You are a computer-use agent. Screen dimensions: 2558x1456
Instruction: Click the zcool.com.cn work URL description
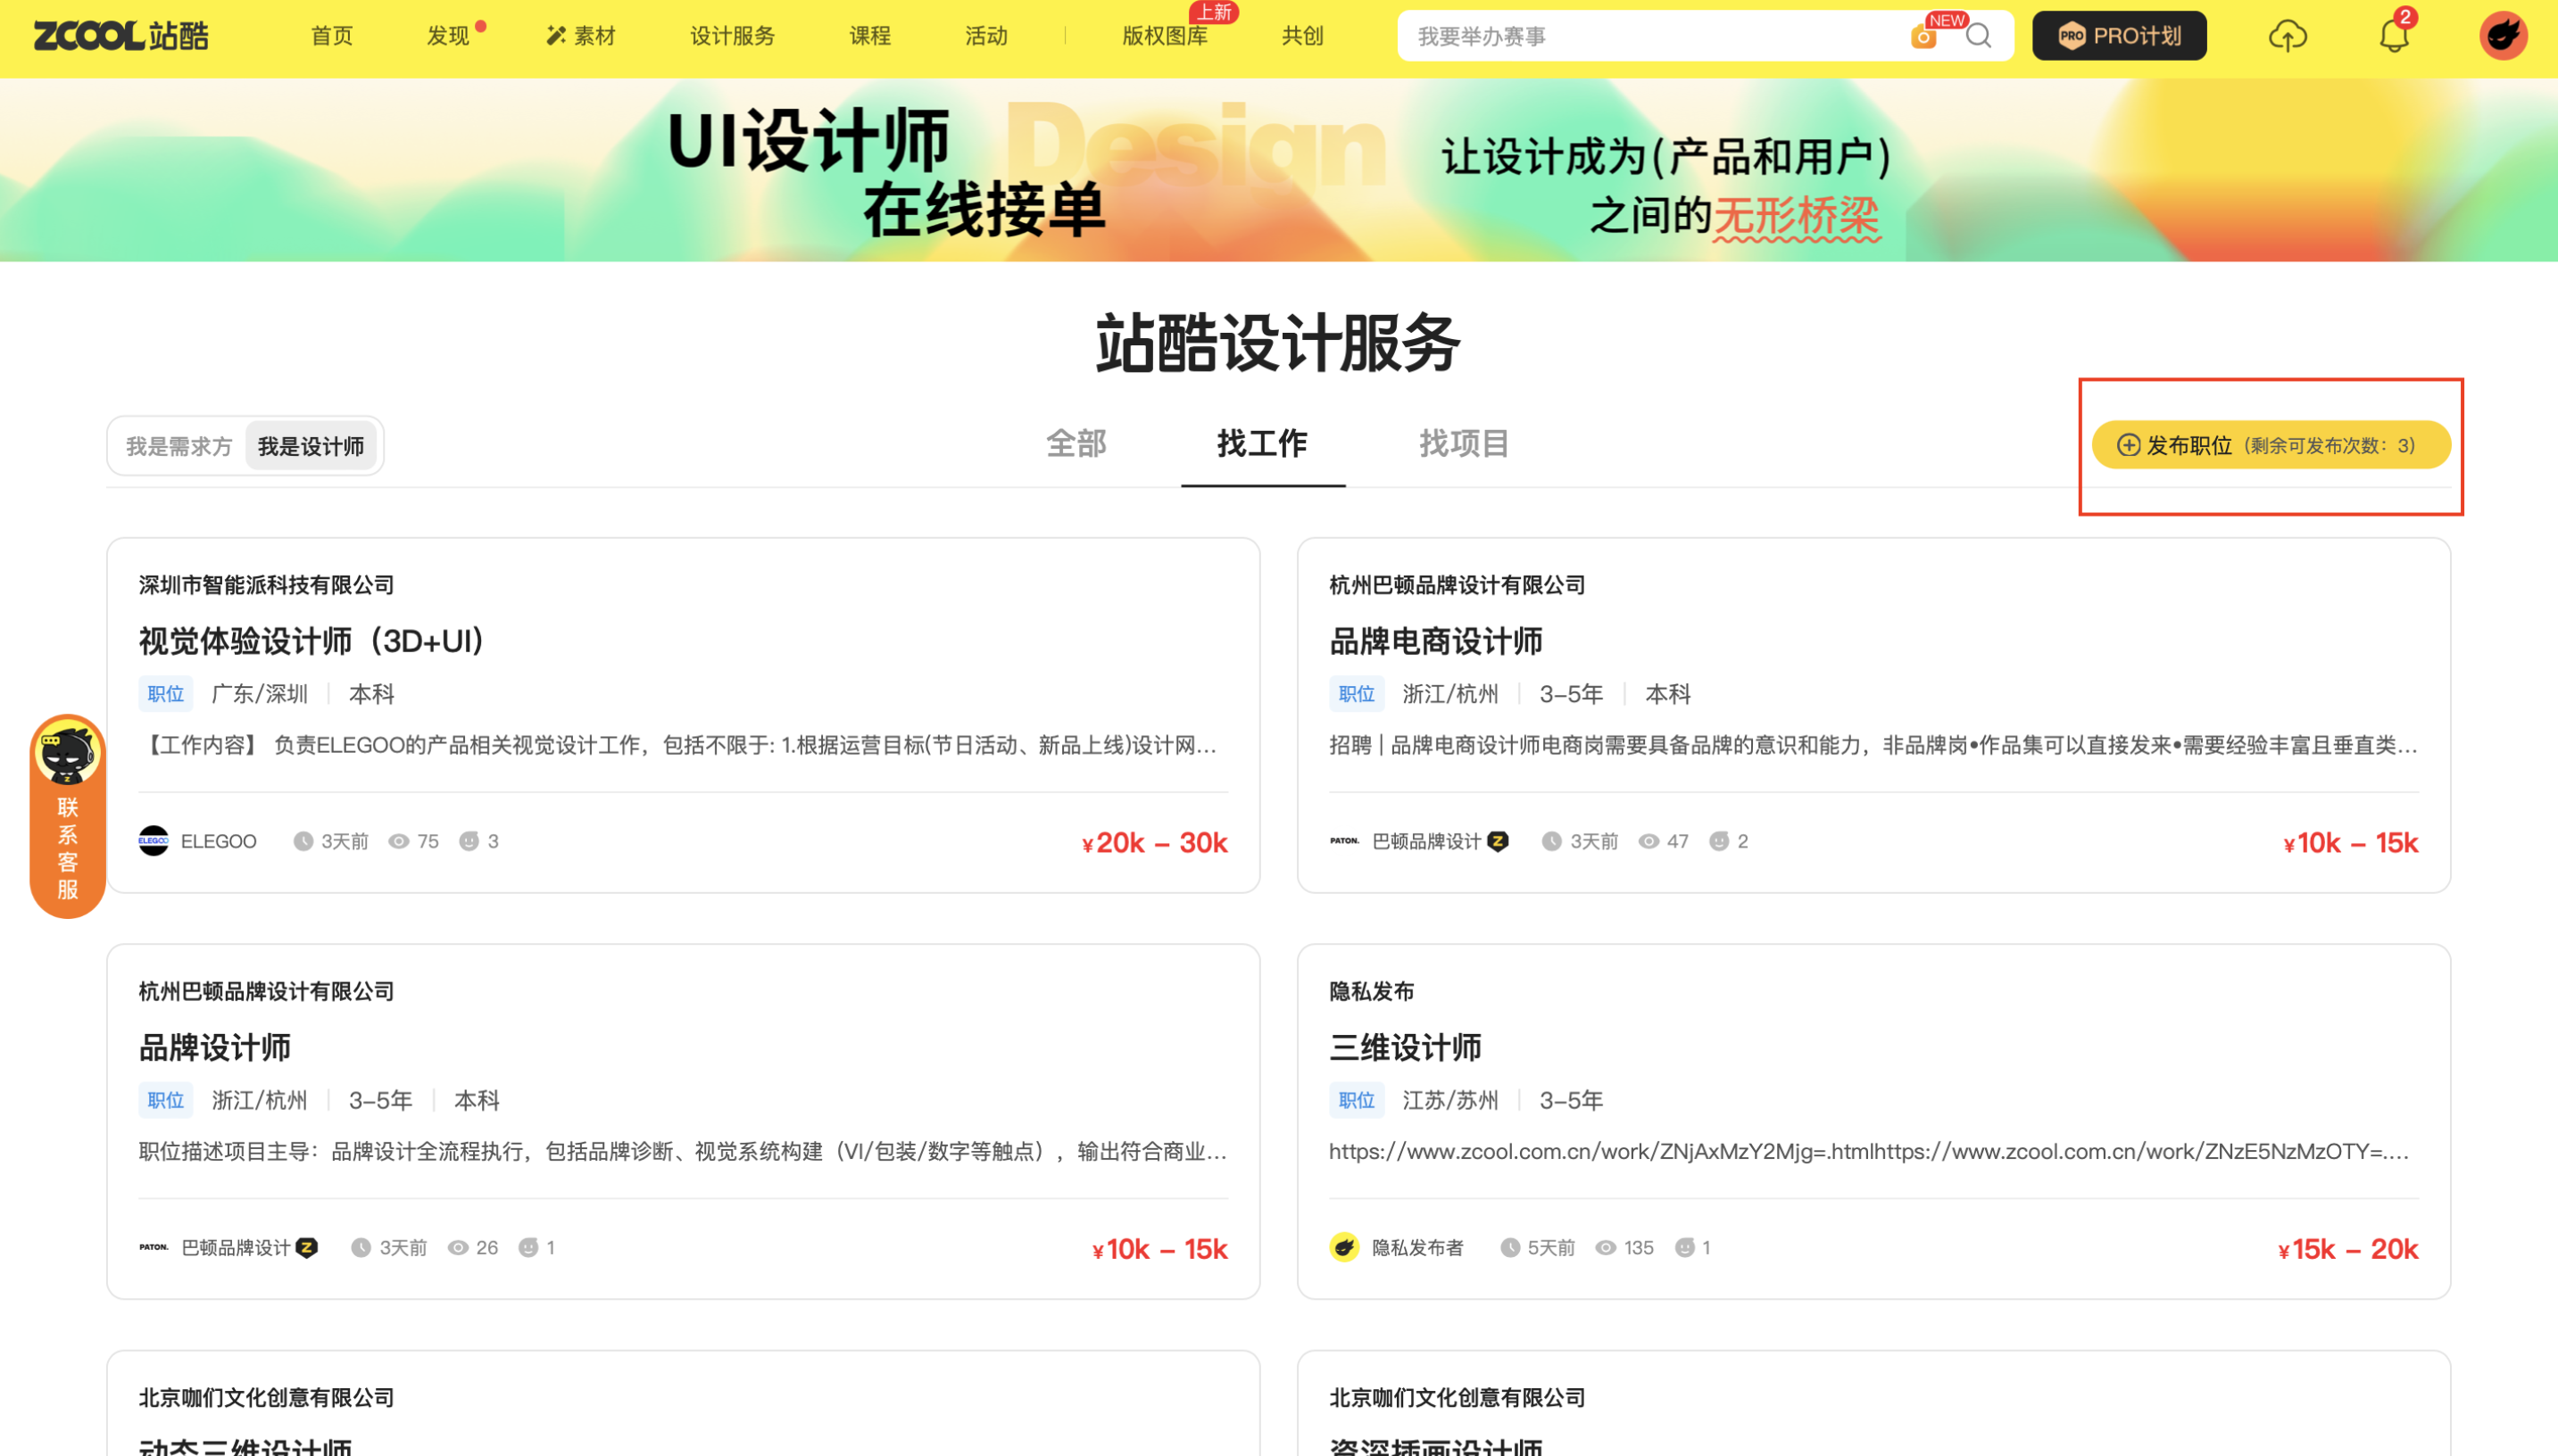[1868, 1151]
